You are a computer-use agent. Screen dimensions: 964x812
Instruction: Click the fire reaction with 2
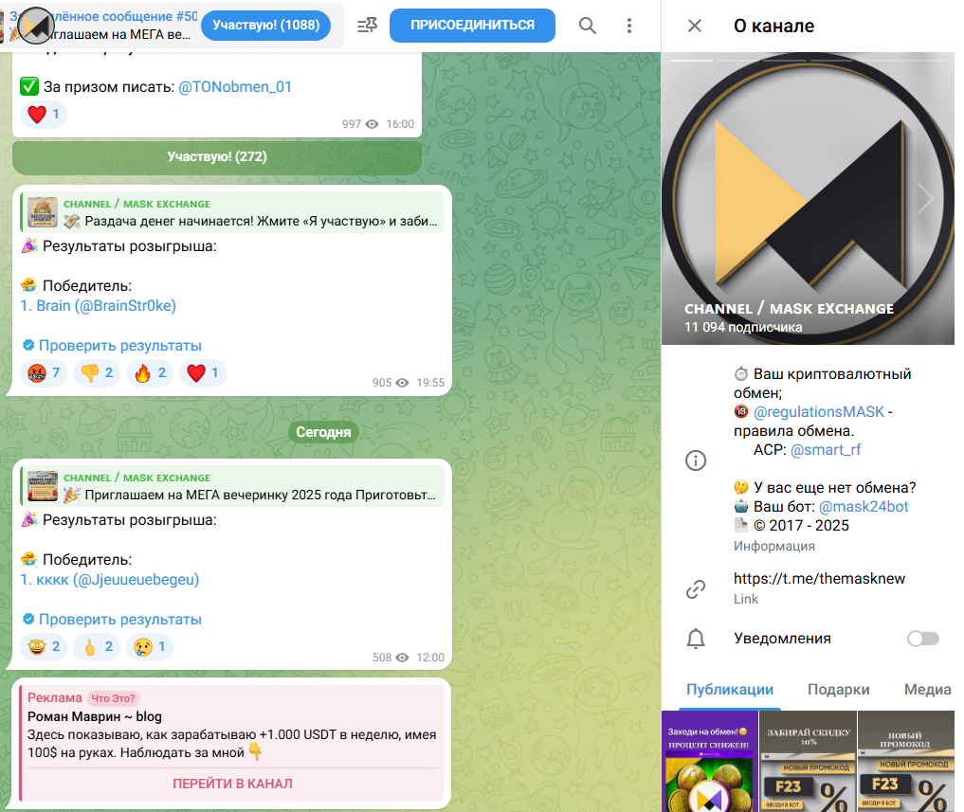[150, 373]
